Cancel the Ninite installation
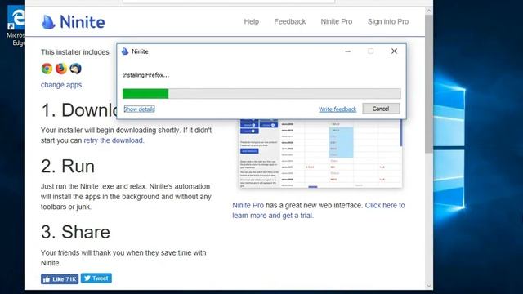 click(381, 109)
